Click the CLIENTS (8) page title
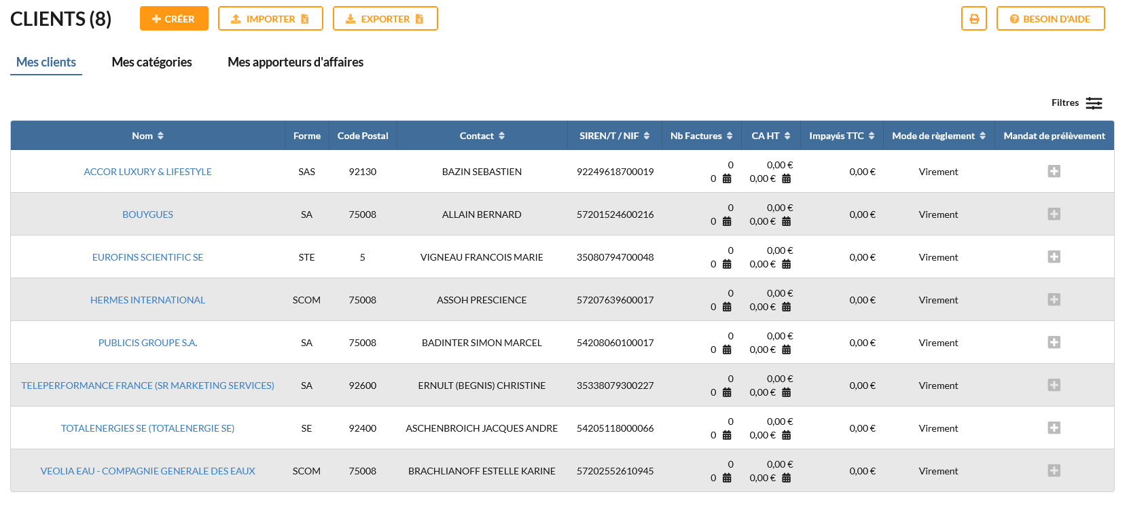1129x507 pixels. pos(61,19)
